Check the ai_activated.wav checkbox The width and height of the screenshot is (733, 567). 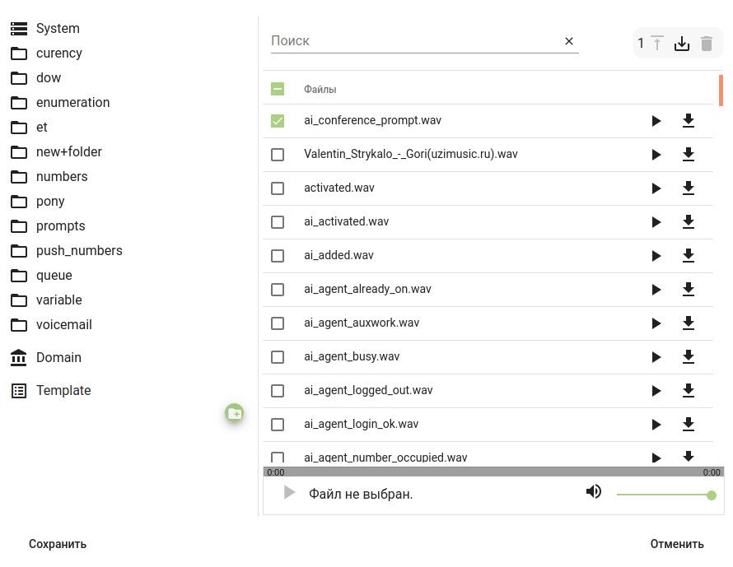point(278,222)
